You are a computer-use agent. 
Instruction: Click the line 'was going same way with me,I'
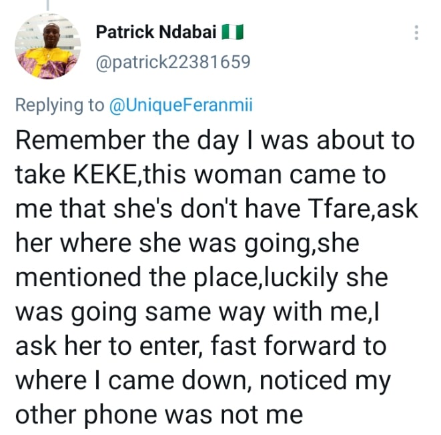click(x=197, y=312)
